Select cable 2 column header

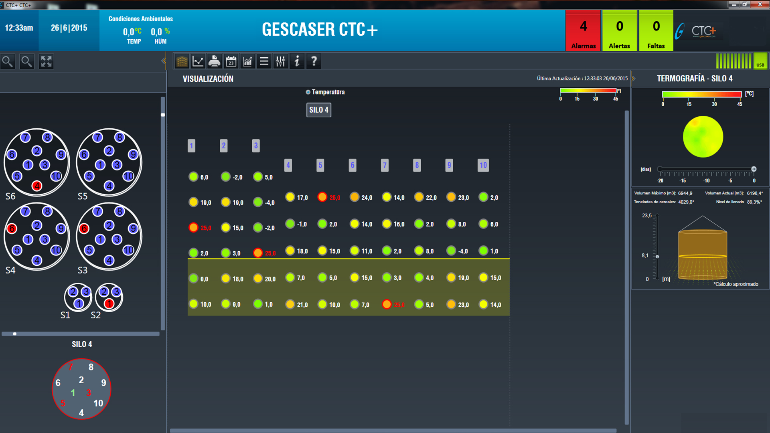click(x=224, y=146)
